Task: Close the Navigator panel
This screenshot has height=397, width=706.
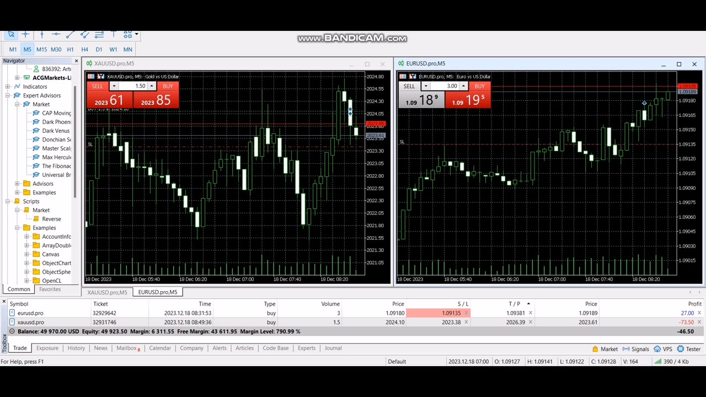Action: tap(76, 61)
